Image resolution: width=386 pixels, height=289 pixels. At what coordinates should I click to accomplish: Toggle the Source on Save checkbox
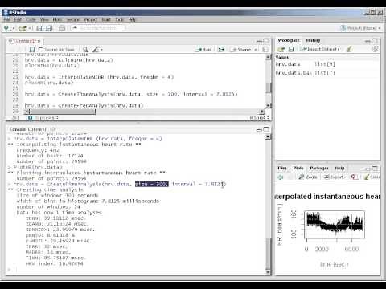[40, 50]
